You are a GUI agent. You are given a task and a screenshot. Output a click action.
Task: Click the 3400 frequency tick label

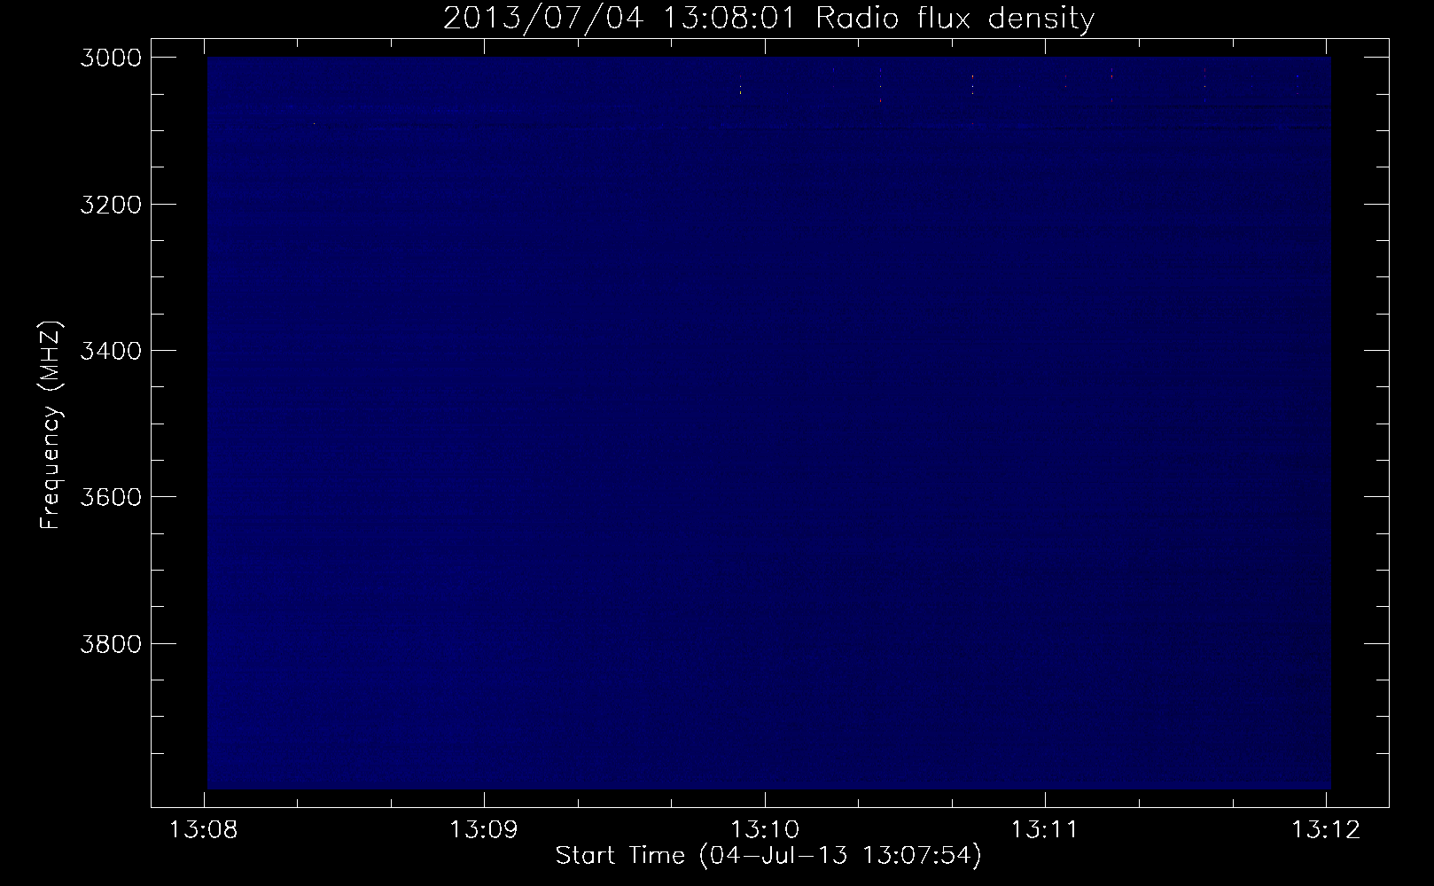(111, 351)
